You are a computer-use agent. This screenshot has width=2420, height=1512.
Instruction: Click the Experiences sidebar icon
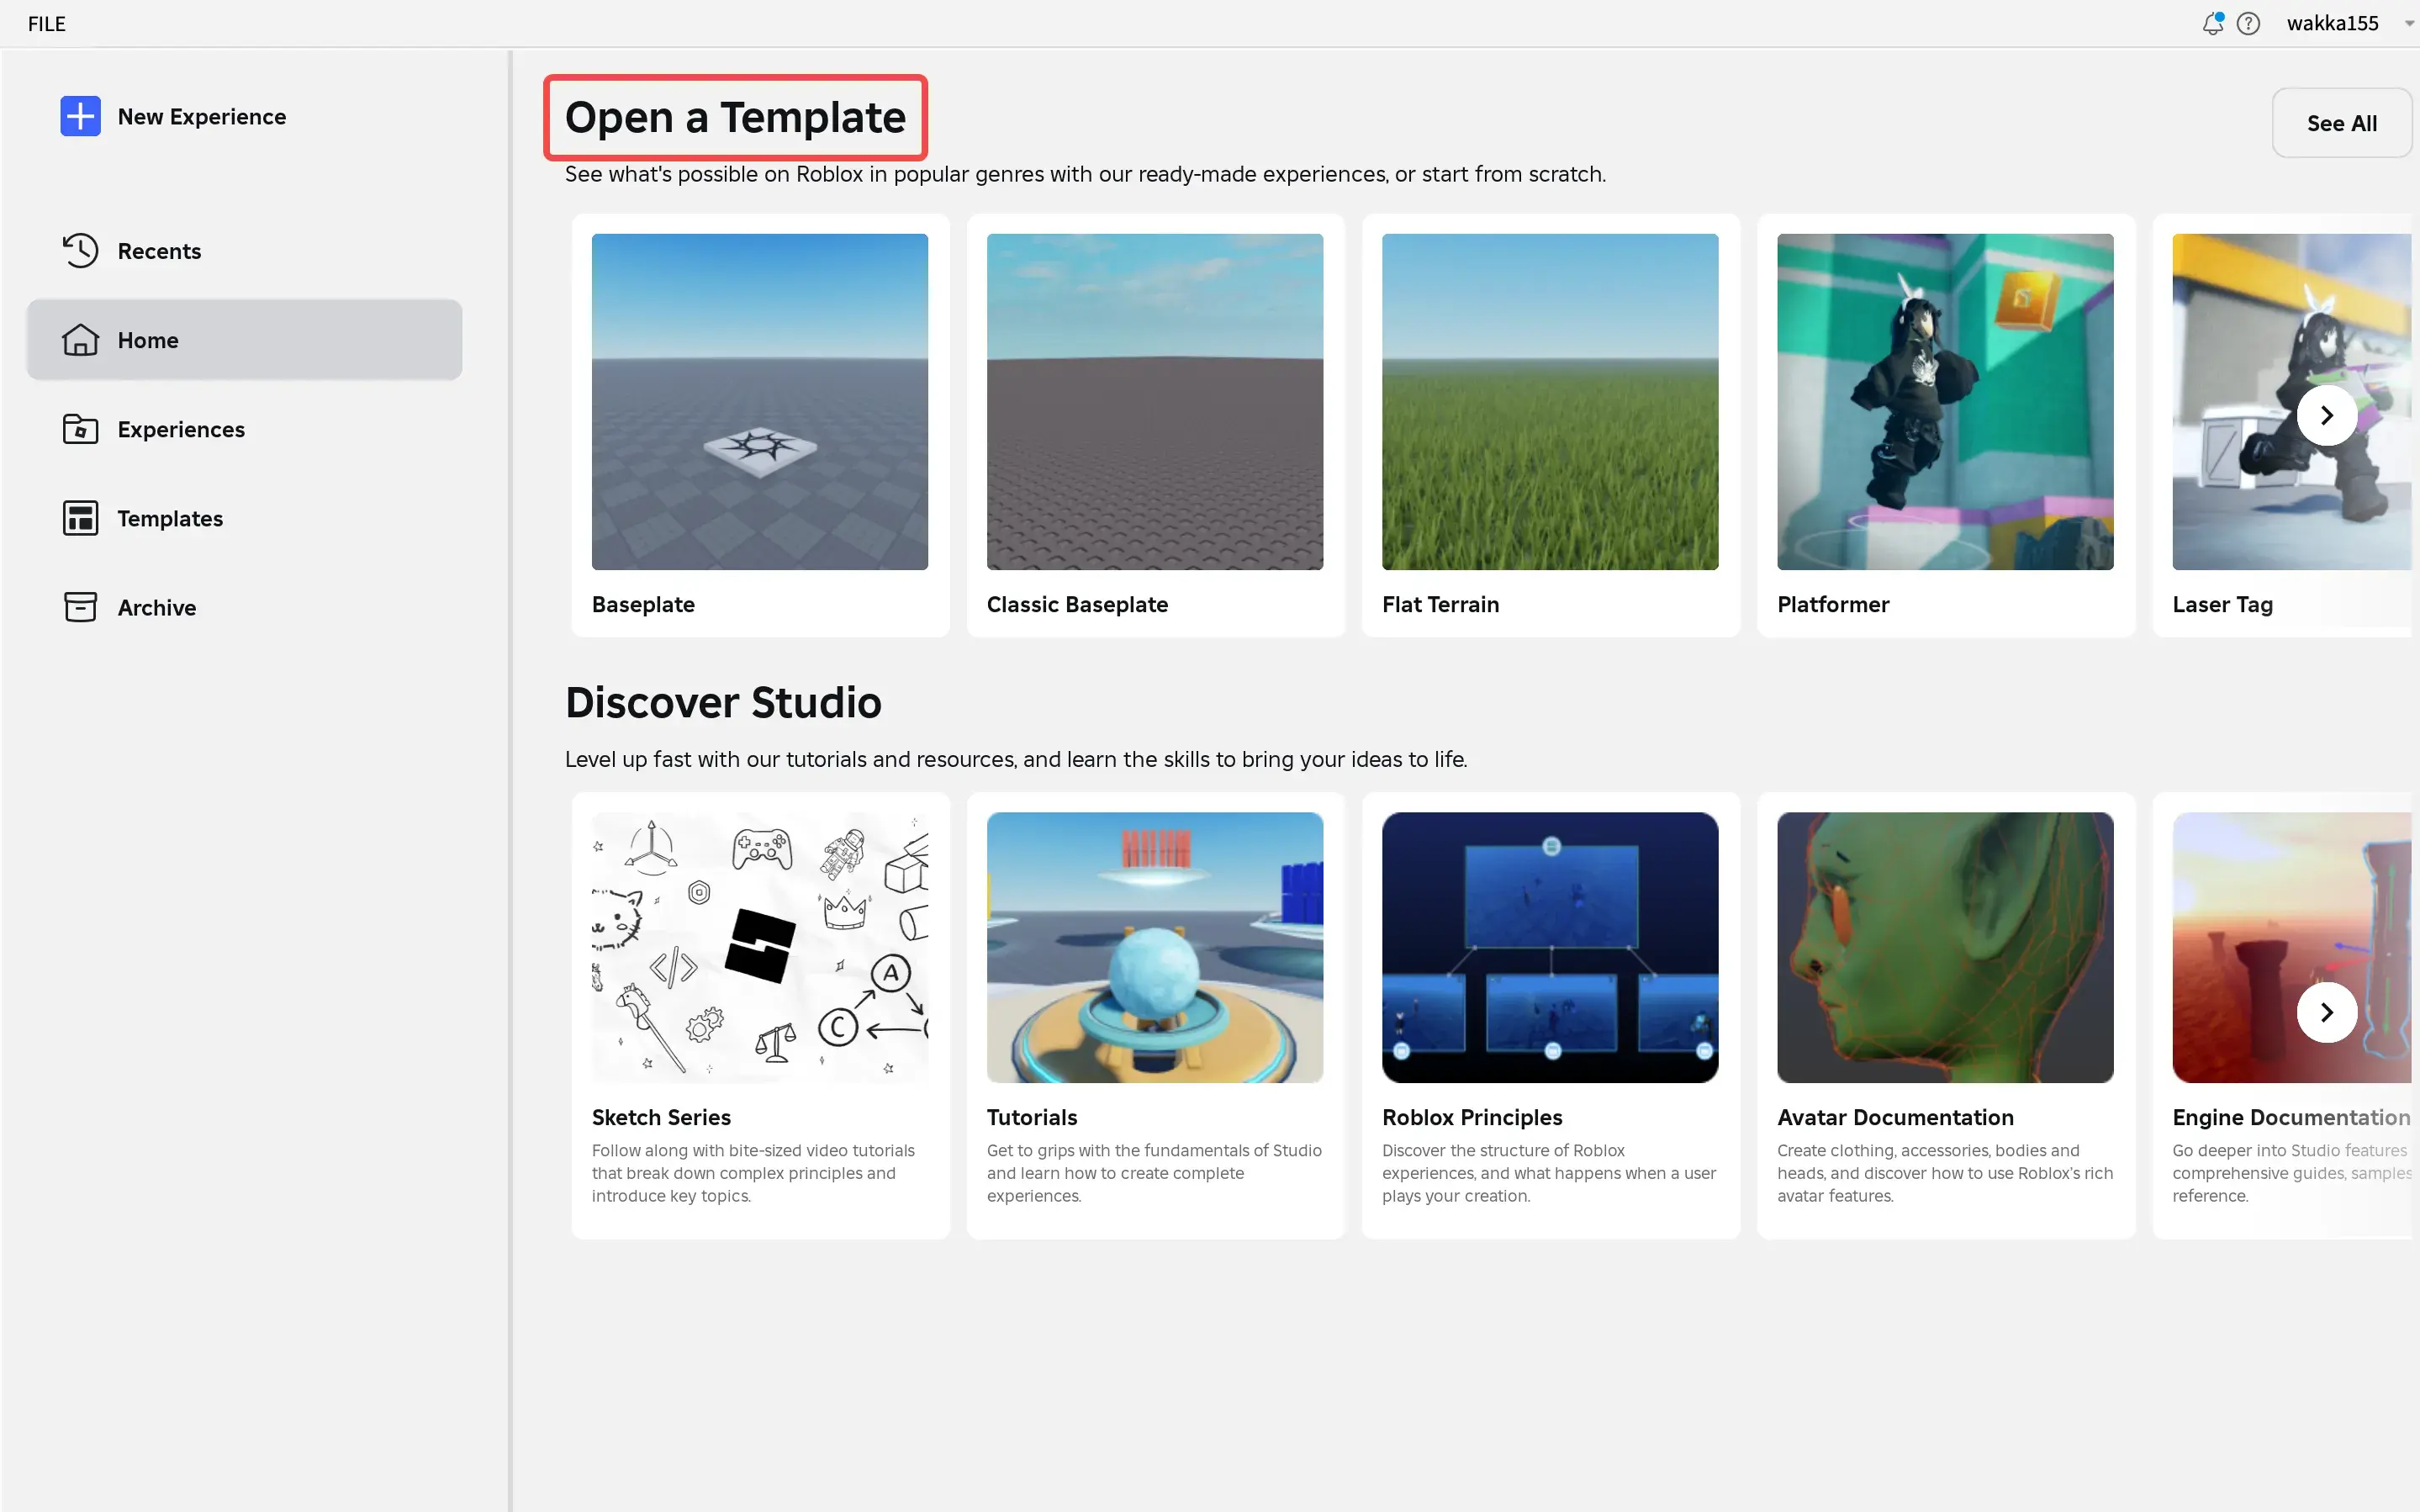tap(80, 428)
